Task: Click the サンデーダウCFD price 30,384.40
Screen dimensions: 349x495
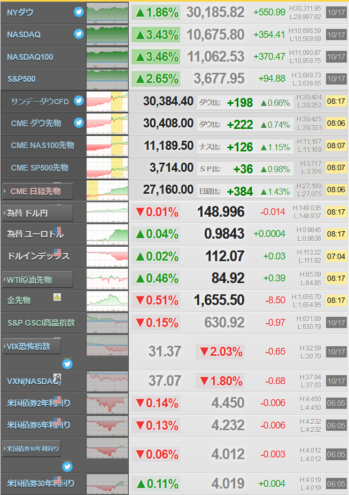Action: [168, 101]
